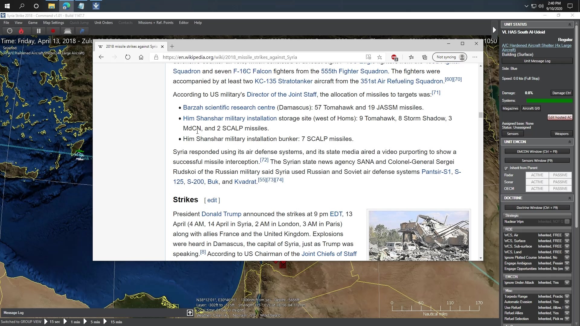Open the Unit Message Log button

537,61
